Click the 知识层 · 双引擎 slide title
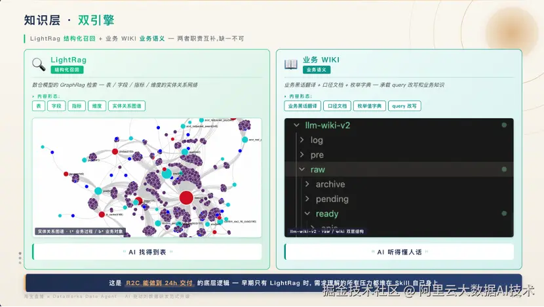This screenshot has width=544, height=307. 69,20
